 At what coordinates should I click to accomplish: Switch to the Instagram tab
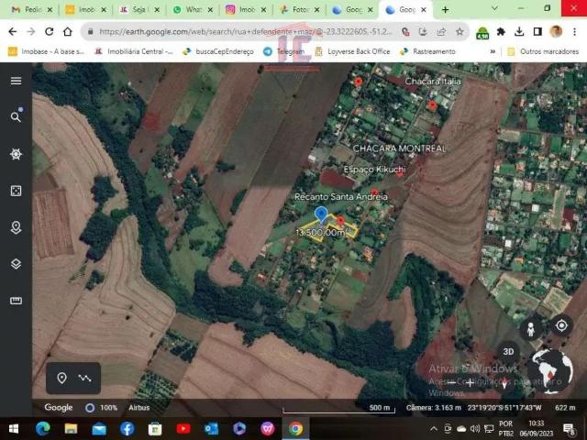click(x=246, y=10)
